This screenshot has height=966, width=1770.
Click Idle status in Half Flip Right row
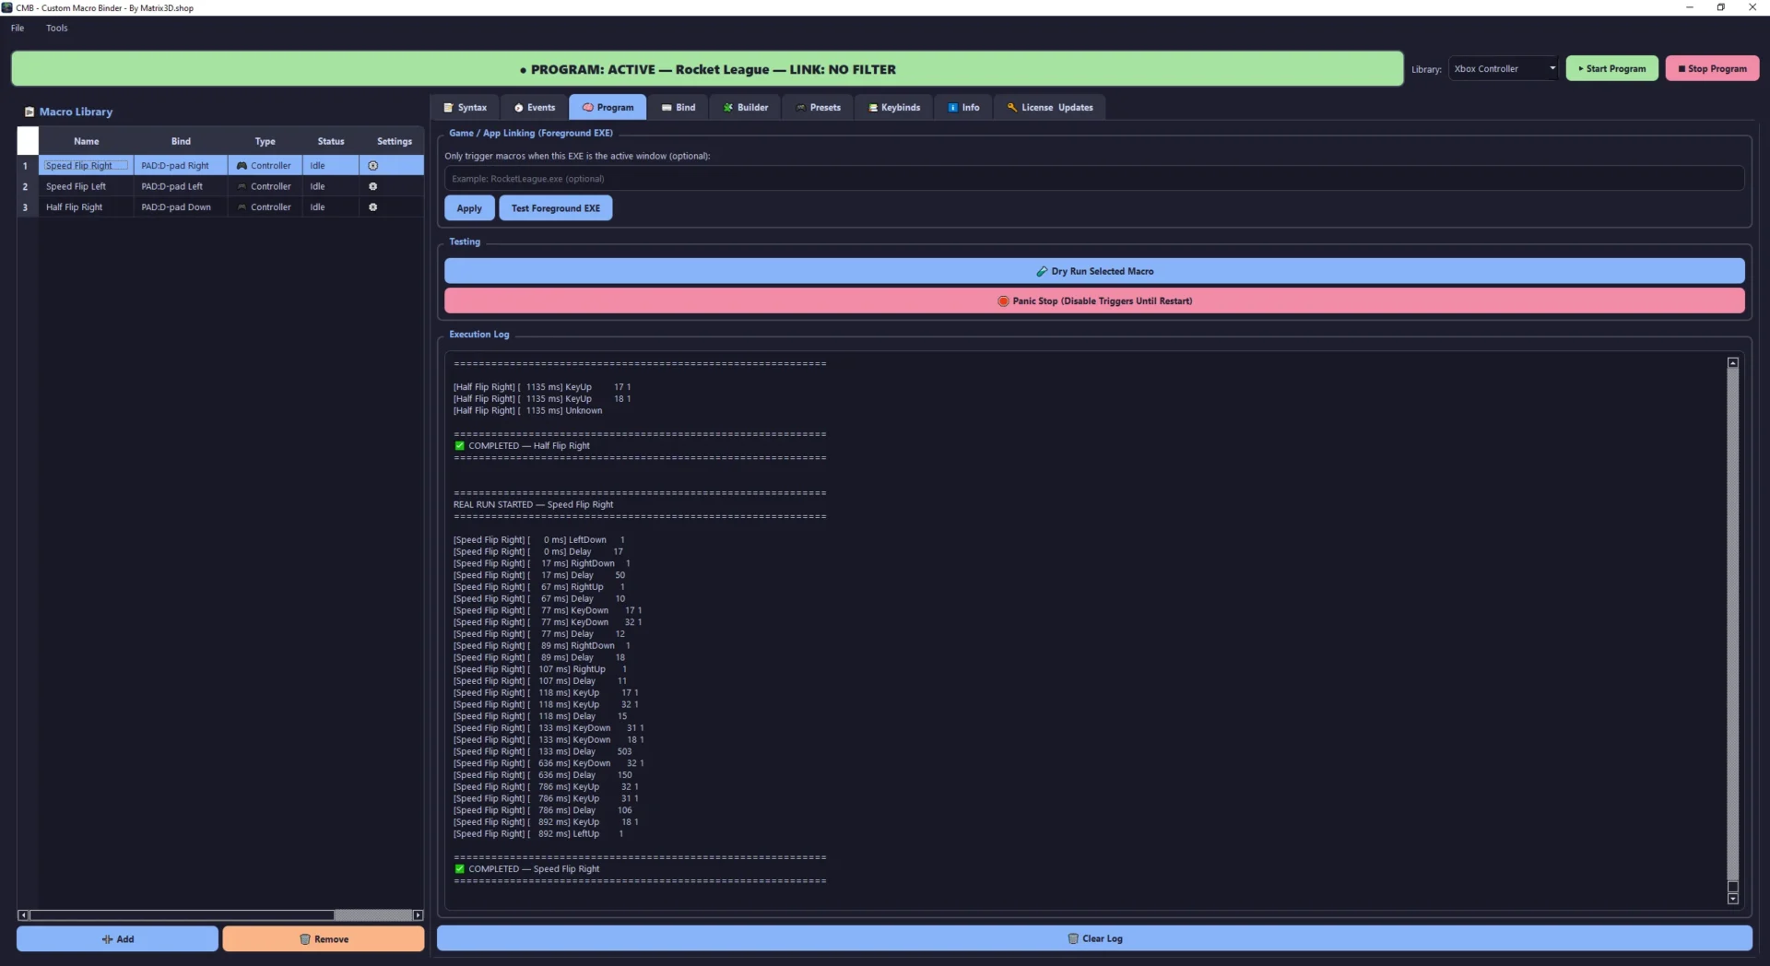coord(331,207)
